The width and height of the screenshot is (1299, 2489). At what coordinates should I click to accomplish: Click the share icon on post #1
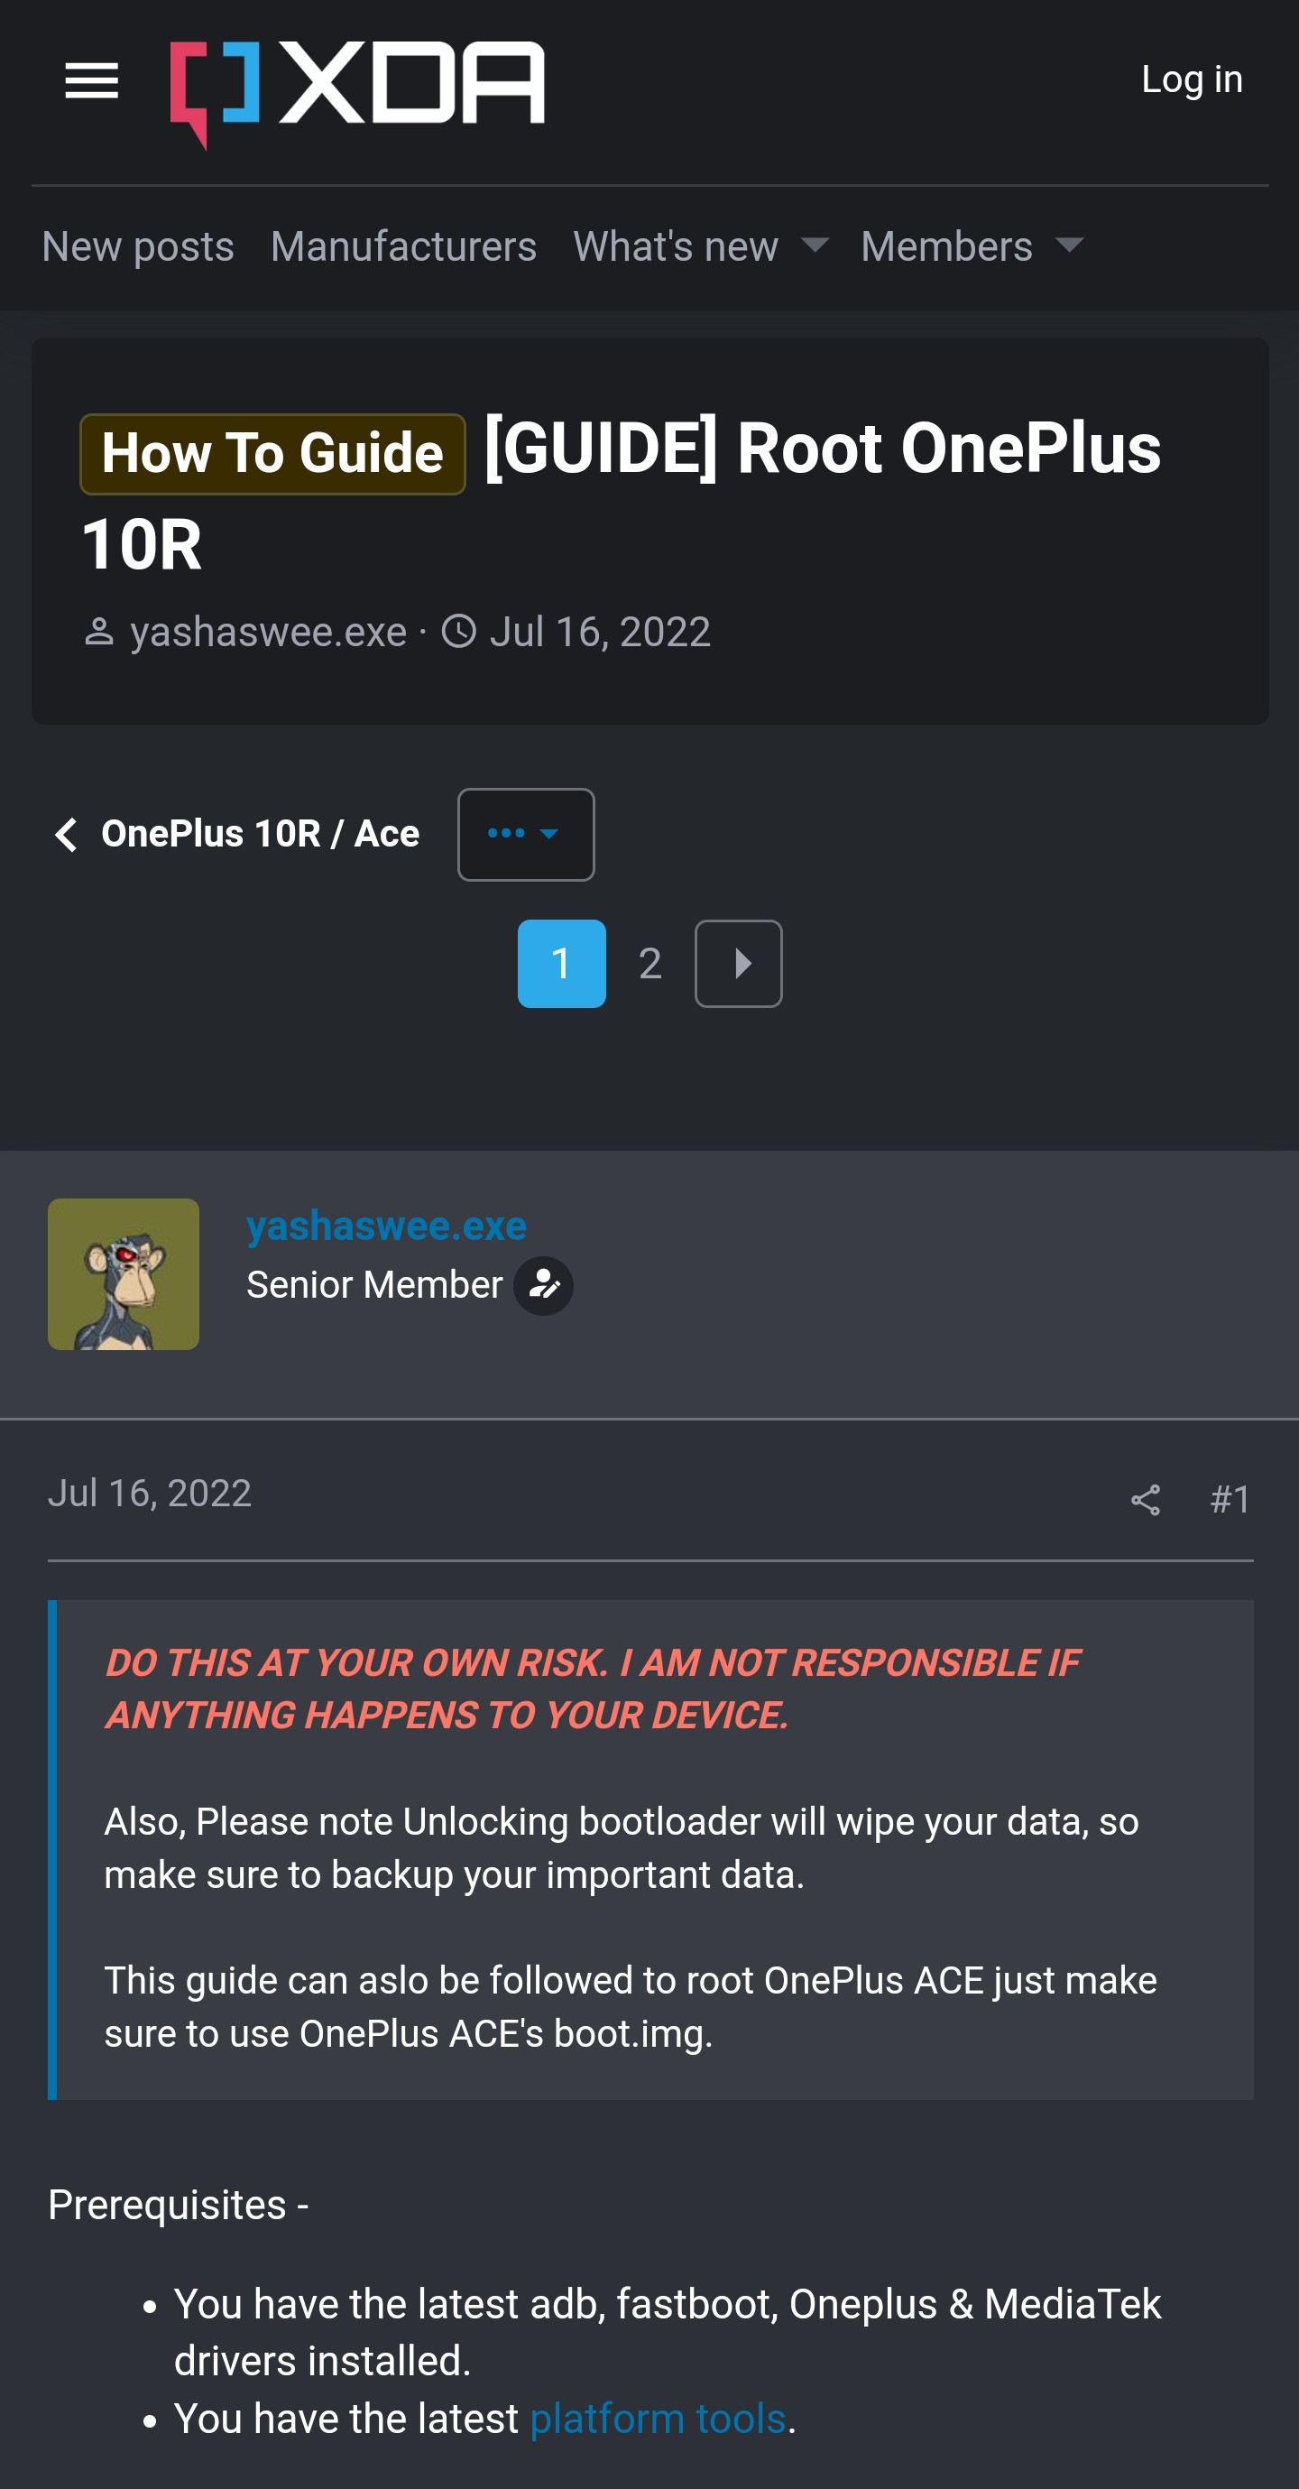[1145, 1499]
